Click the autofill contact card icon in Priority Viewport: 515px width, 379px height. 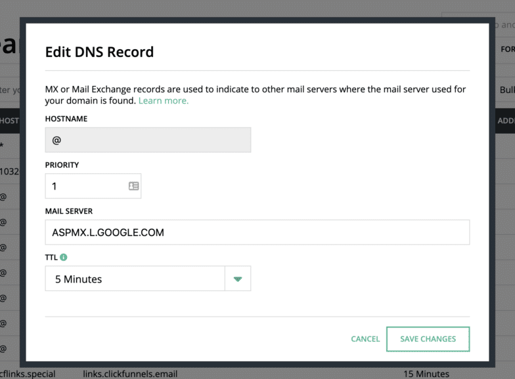pos(133,186)
